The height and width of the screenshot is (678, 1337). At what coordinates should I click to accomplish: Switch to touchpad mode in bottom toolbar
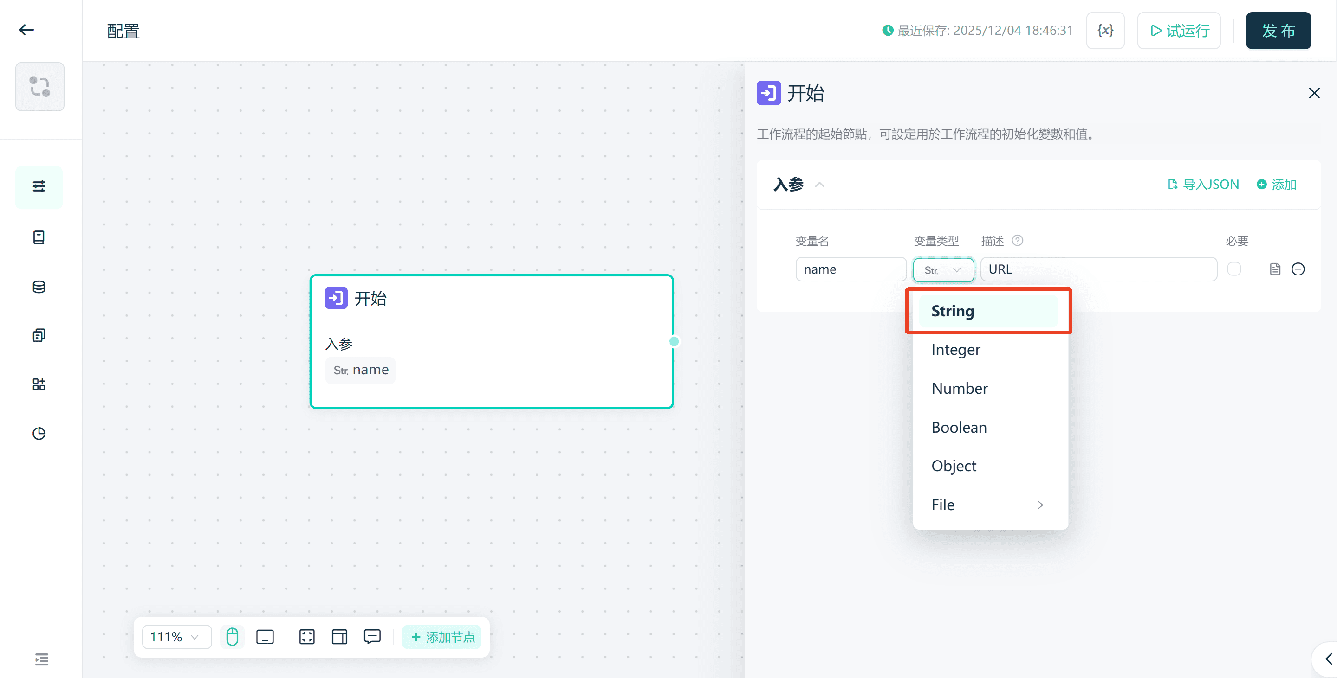click(x=265, y=637)
